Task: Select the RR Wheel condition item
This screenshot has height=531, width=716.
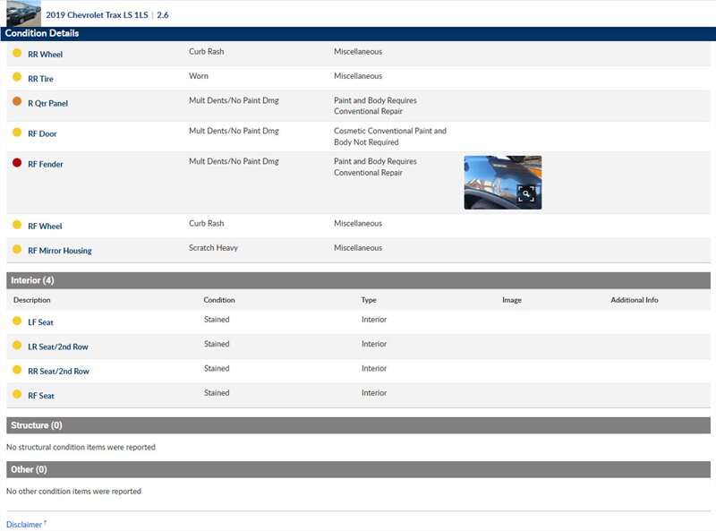Action: tap(45, 55)
